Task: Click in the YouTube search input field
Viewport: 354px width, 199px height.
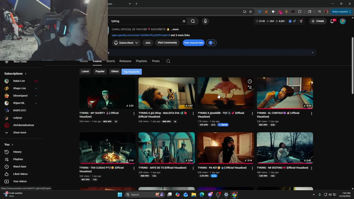Action: click(x=145, y=21)
